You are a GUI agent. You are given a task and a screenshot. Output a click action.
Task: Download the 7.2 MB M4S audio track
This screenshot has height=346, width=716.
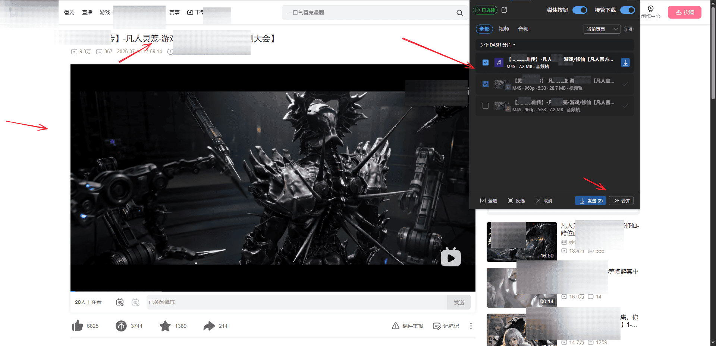625,63
